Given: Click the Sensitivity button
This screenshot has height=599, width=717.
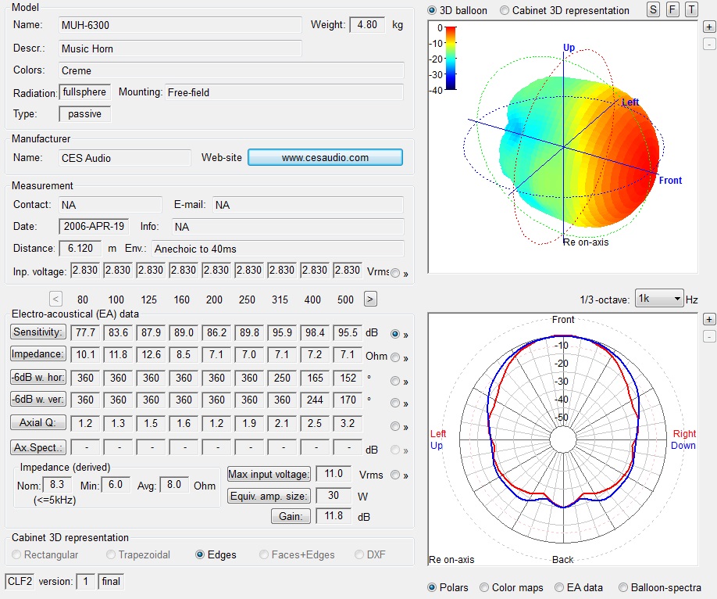Looking at the screenshot, I should [x=37, y=332].
